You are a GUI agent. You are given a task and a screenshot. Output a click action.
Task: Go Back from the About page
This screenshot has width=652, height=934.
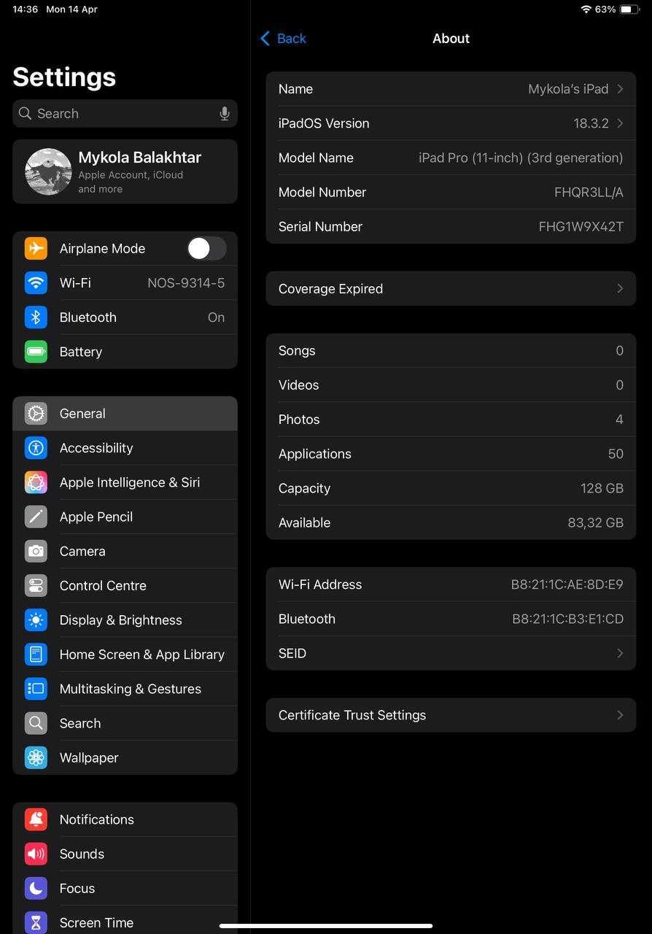[x=283, y=39]
